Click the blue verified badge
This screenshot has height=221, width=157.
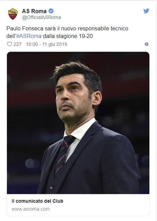[51, 11]
